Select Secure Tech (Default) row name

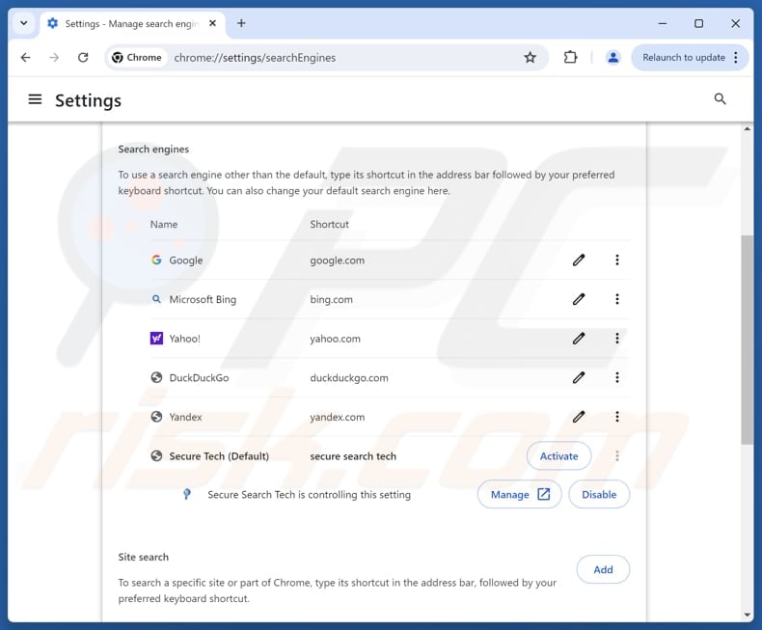point(219,456)
